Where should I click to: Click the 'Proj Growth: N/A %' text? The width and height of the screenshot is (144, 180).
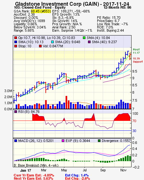pos(67,24)
